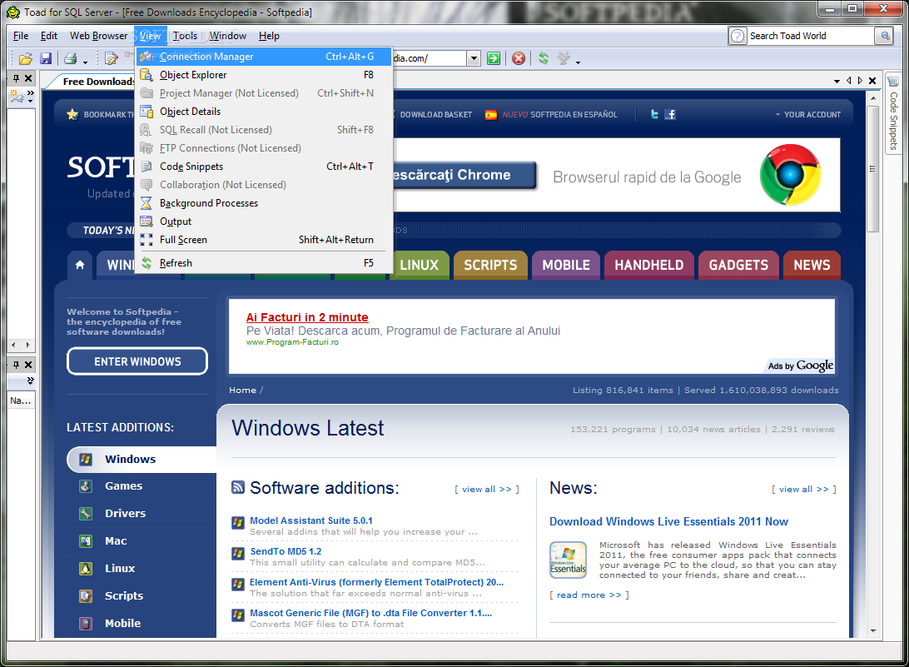Screen dimensions: 909x667
Task: Open dropdown beside the gray people icon
Action: tap(578, 62)
